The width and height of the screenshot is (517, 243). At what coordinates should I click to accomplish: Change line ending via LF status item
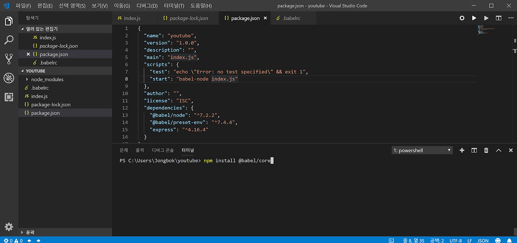click(470, 241)
